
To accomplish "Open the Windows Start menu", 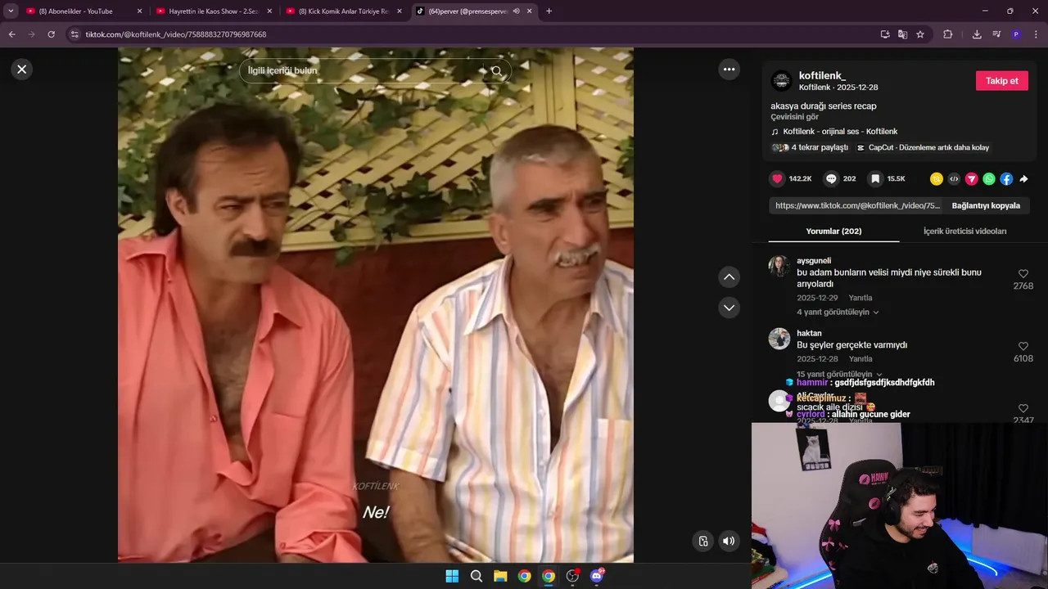I will point(452,576).
